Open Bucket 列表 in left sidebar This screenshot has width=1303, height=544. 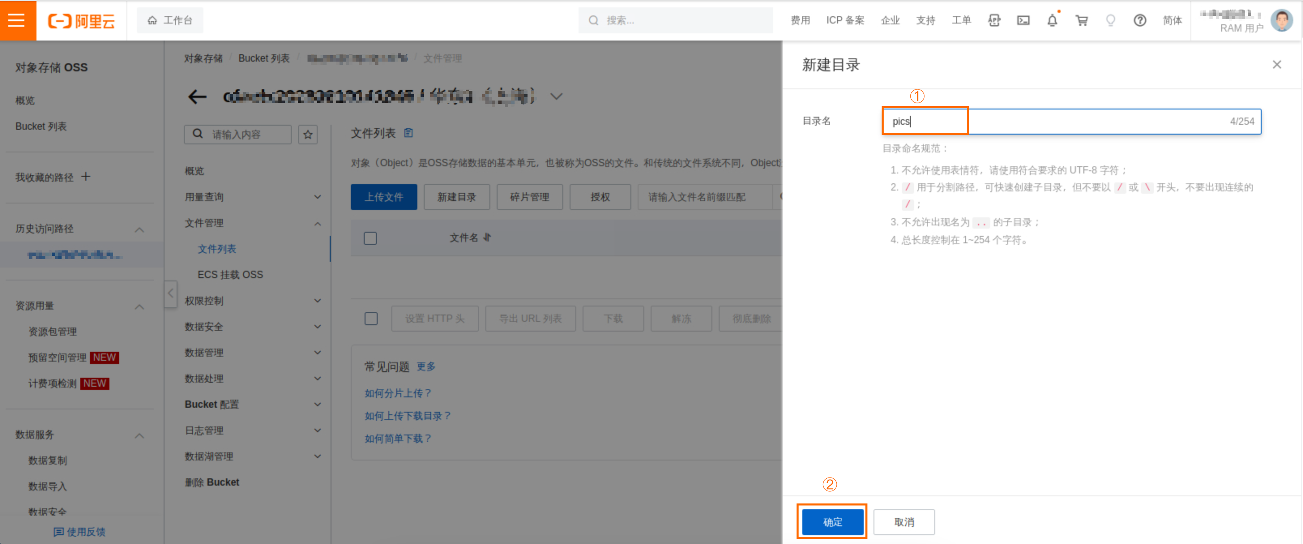click(41, 126)
